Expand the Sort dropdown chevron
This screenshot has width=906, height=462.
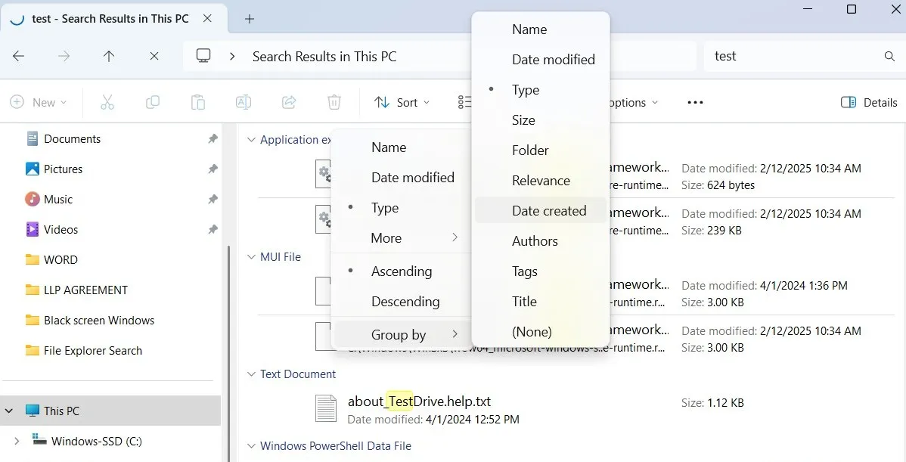click(426, 102)
